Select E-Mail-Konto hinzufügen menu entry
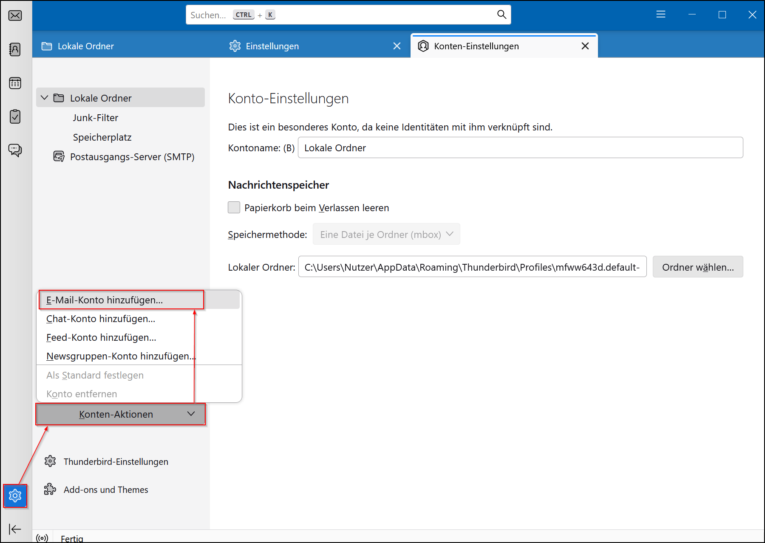The height and width of the screenshot is (543, 765). click(x=105, y=300)
